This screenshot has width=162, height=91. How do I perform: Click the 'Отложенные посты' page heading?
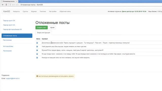click(x=52, y=23)
